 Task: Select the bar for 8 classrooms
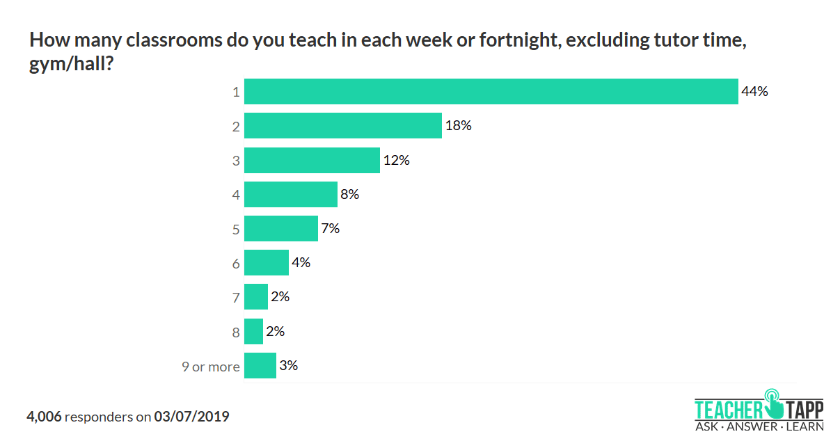tap(254, 331)
